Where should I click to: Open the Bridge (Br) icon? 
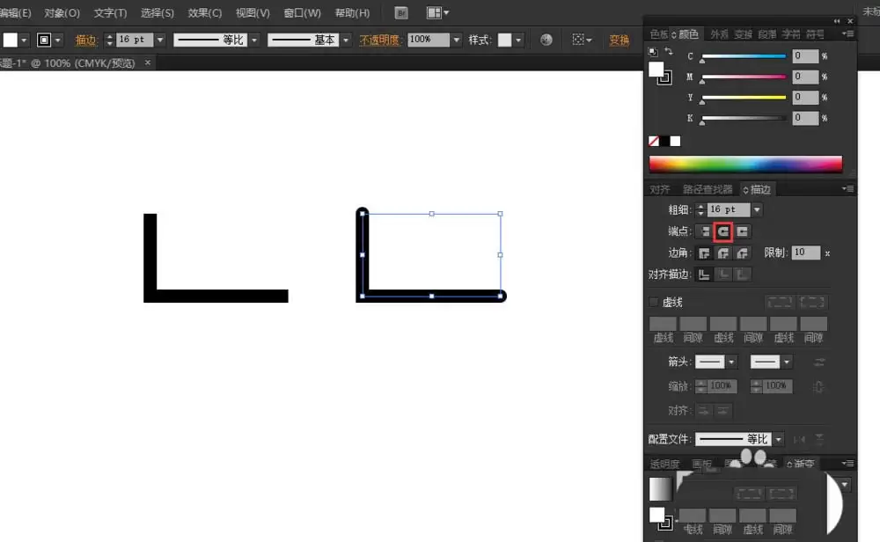401,13
